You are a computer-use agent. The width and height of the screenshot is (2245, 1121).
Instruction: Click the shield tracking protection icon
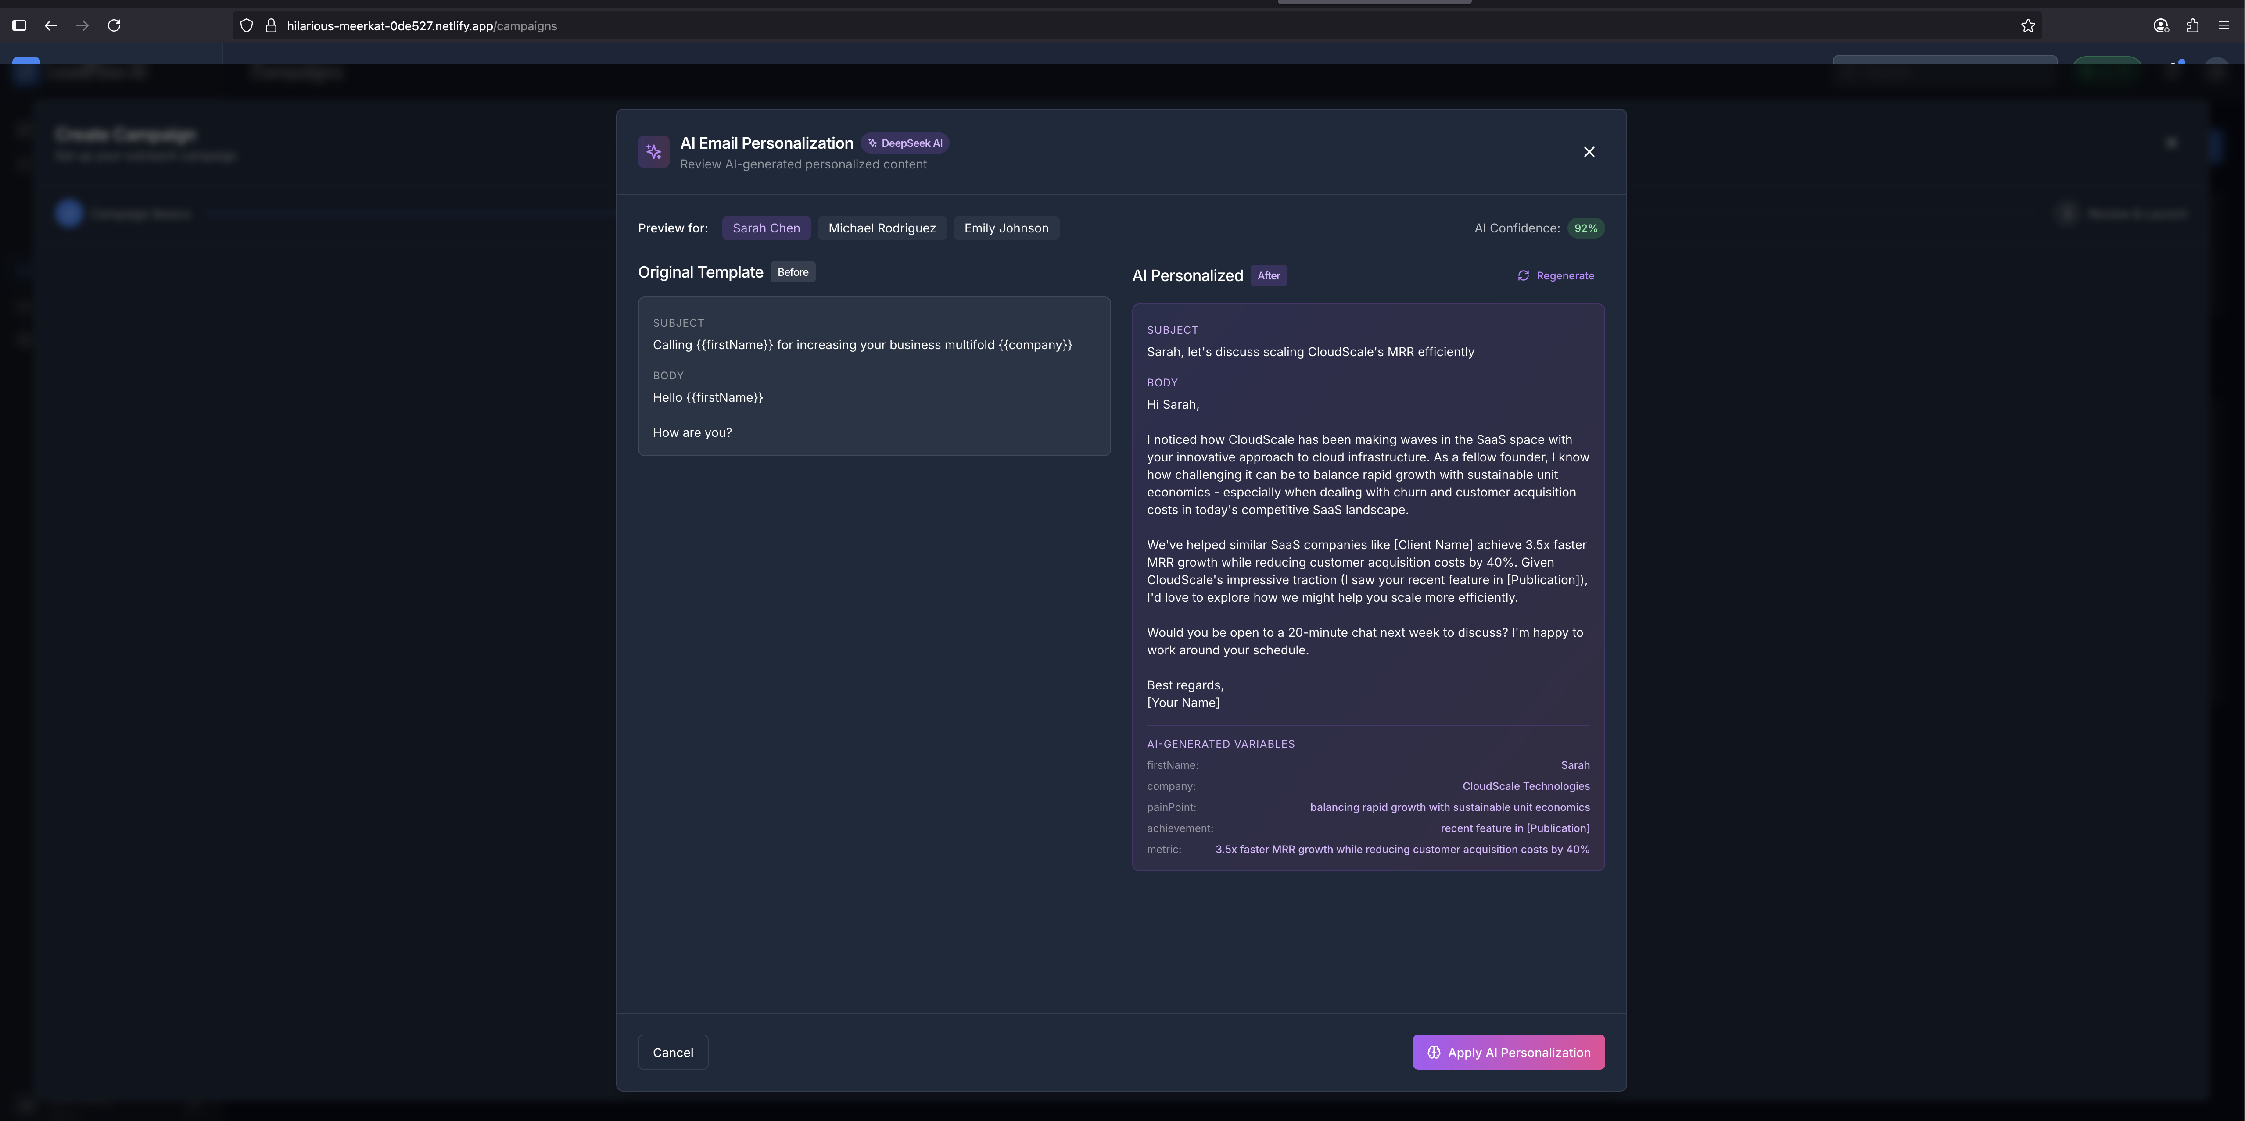tap(247, 25)
